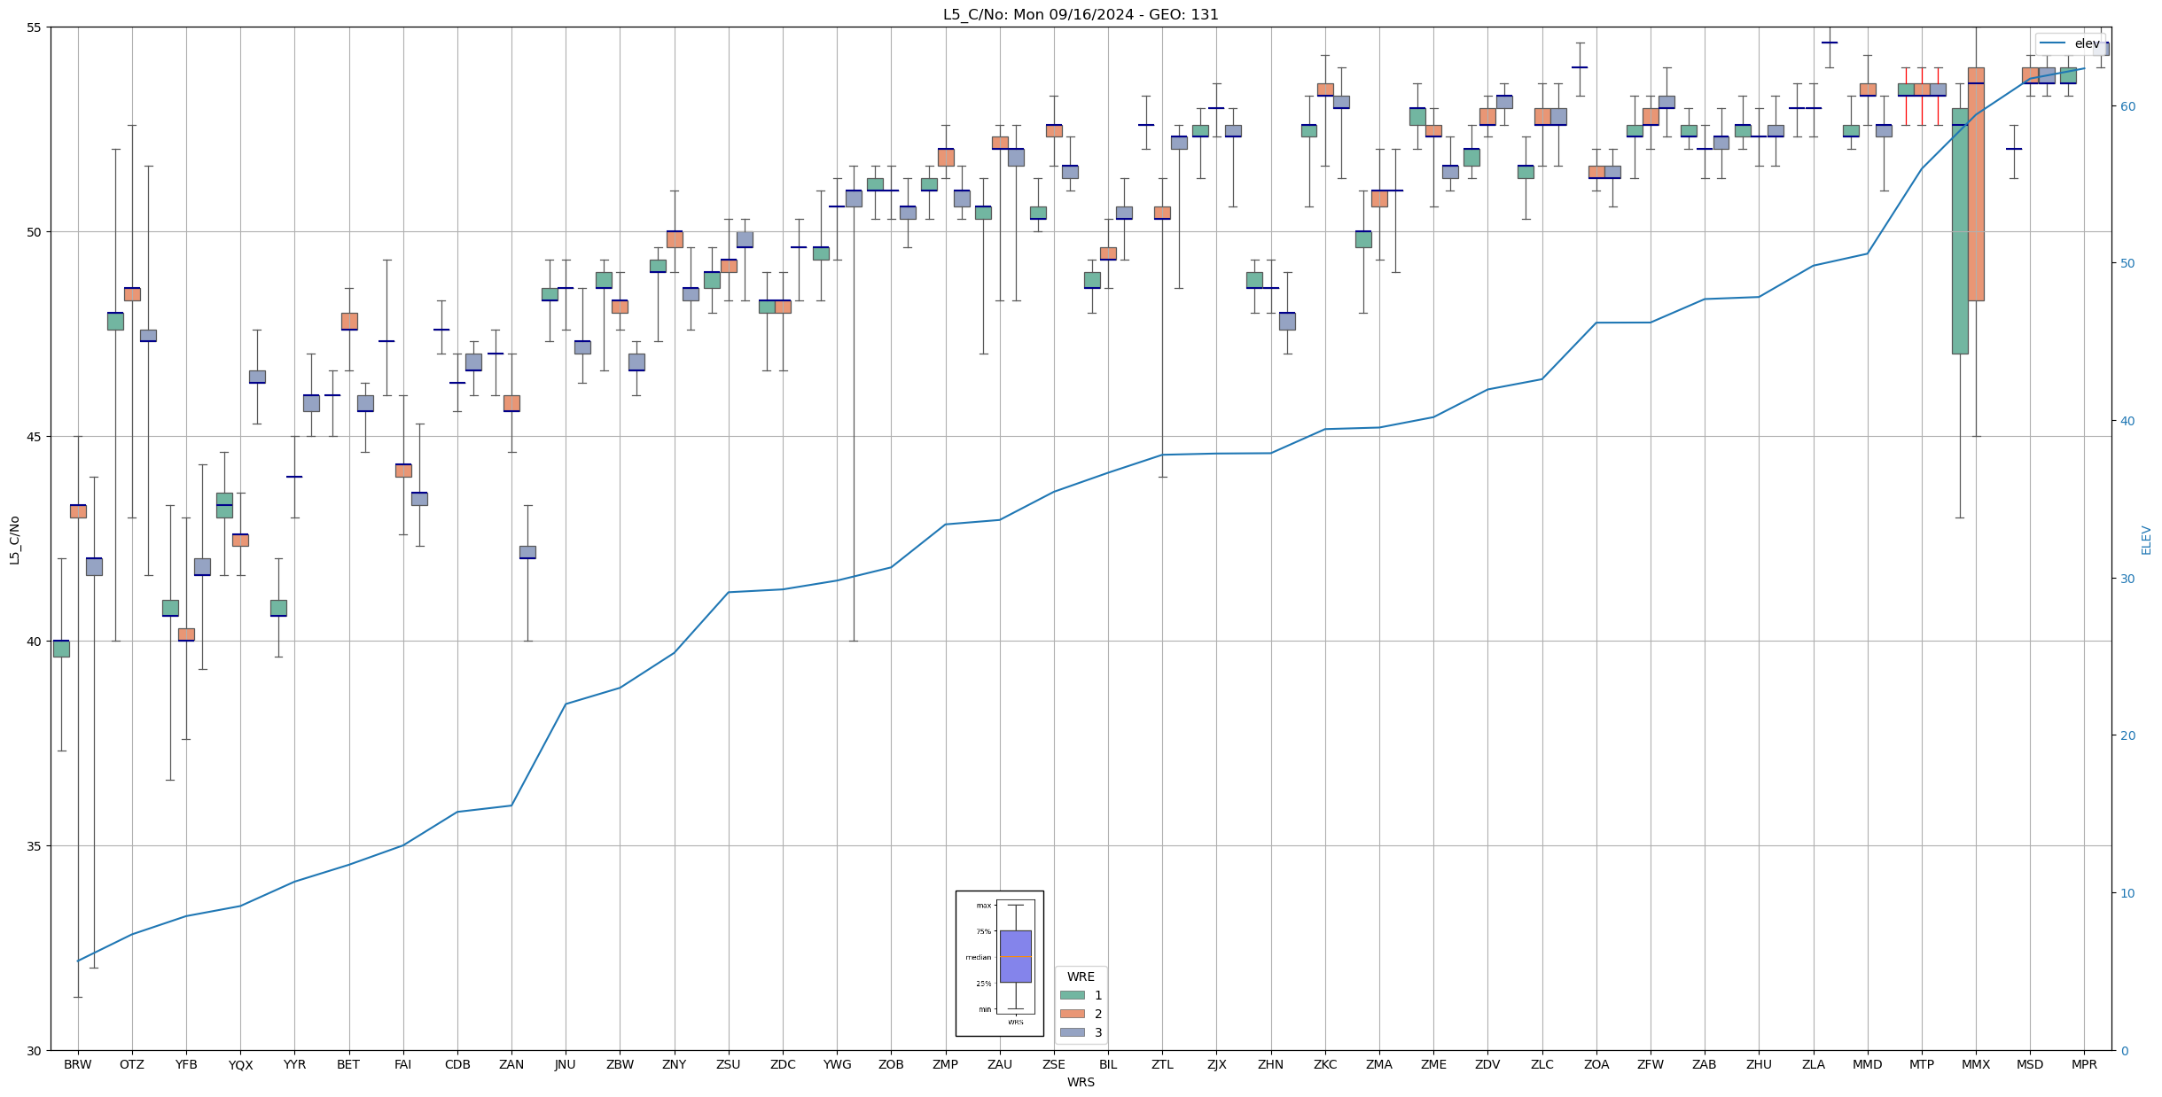Click the ZME x-axis label
Image resolution: width=2162 pixels, height=1097 pixels.
1433,1064
